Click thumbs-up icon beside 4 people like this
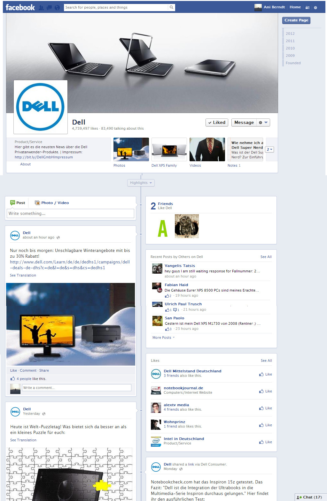The image size is (327, 501). click(13, 379)
